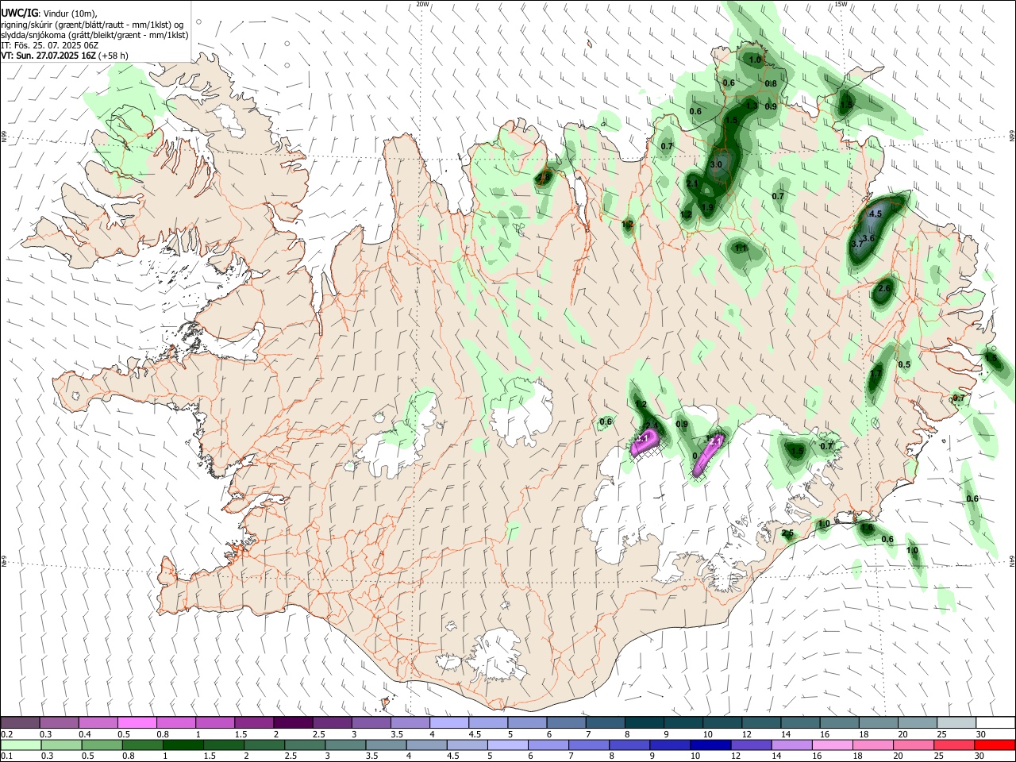Click the '2.5' precipitation value near south coast
This screenshot has width=1016, height=762.
pos(788,533)
